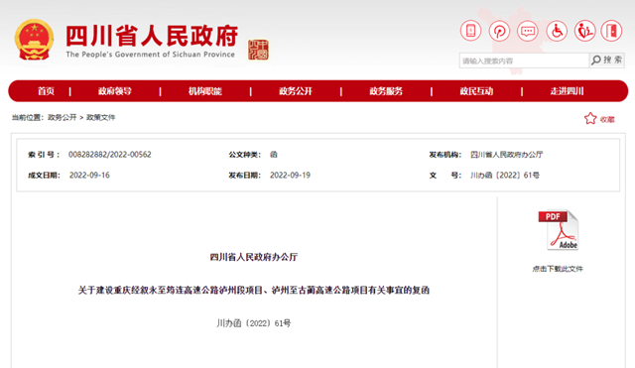Click the door login icon
This screenshot has height=368, width=635.
tap(611, 31)
